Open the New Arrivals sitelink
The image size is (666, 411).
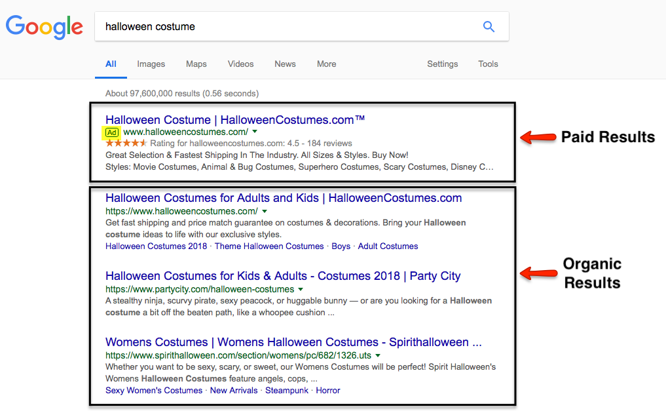tap(234, 391)
